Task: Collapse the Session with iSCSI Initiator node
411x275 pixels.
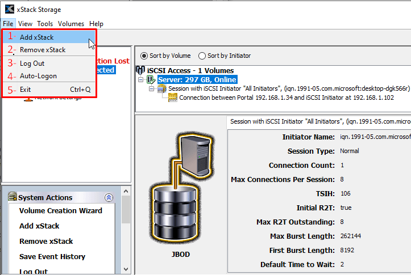Action: (x=152, y=89)
